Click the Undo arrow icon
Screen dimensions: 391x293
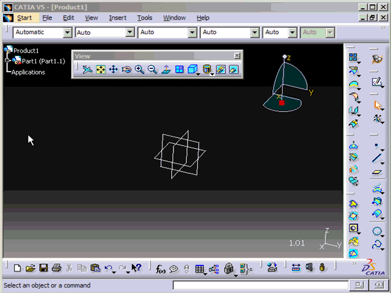point(109,268)
